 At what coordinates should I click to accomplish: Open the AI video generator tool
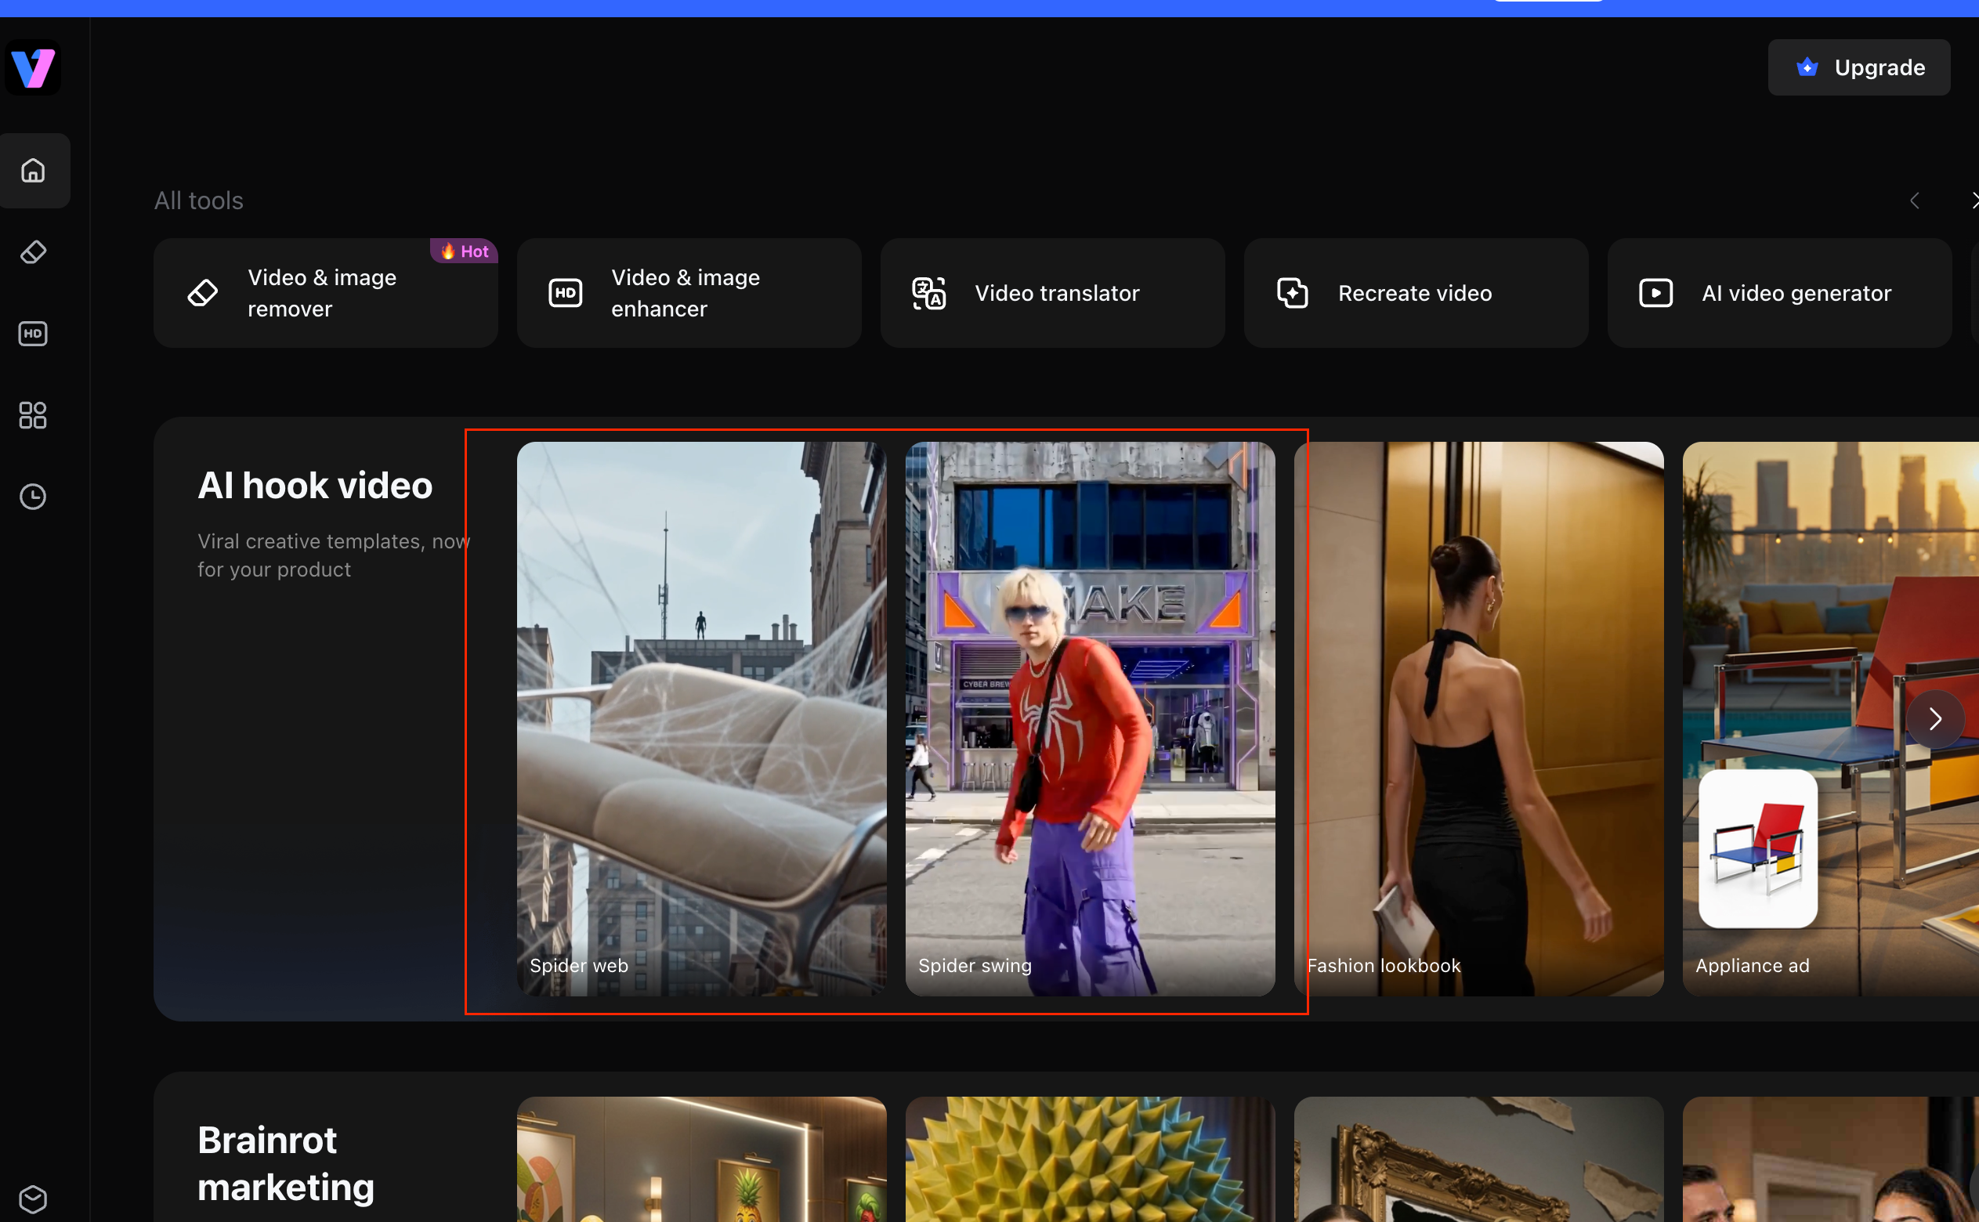[x=1779, y=292]
